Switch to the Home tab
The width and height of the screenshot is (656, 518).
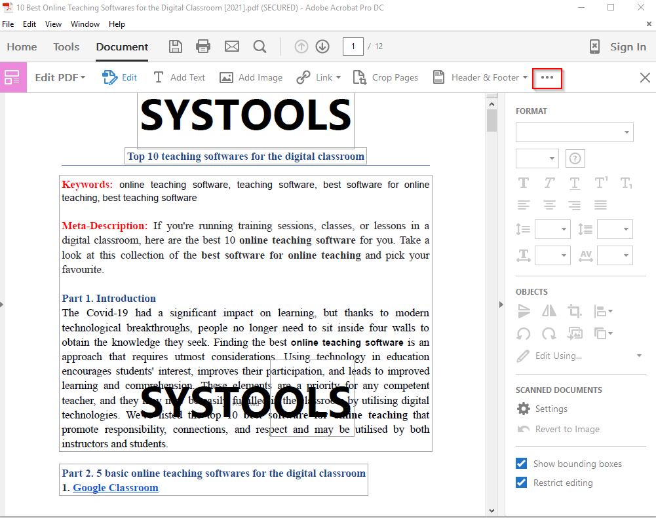pos(22,47)
